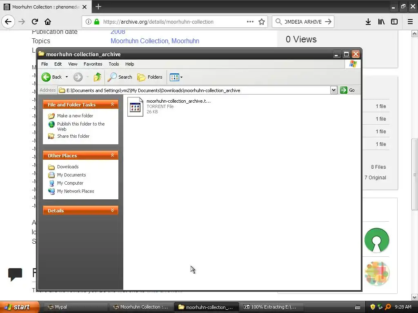Open the page actions three-dot menu
This screenshot has width=418, height=313.
(250, 22)
